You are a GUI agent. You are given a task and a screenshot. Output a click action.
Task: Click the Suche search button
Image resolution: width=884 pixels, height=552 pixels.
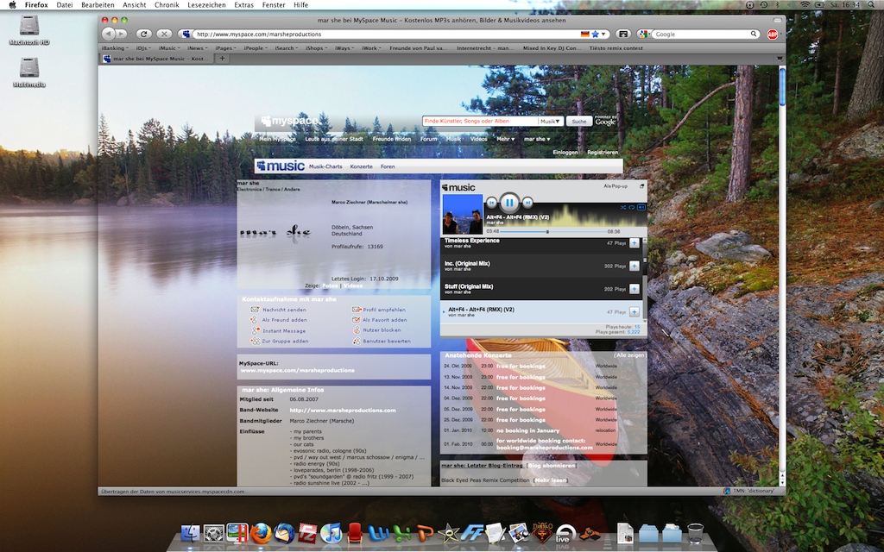[578, 122]
